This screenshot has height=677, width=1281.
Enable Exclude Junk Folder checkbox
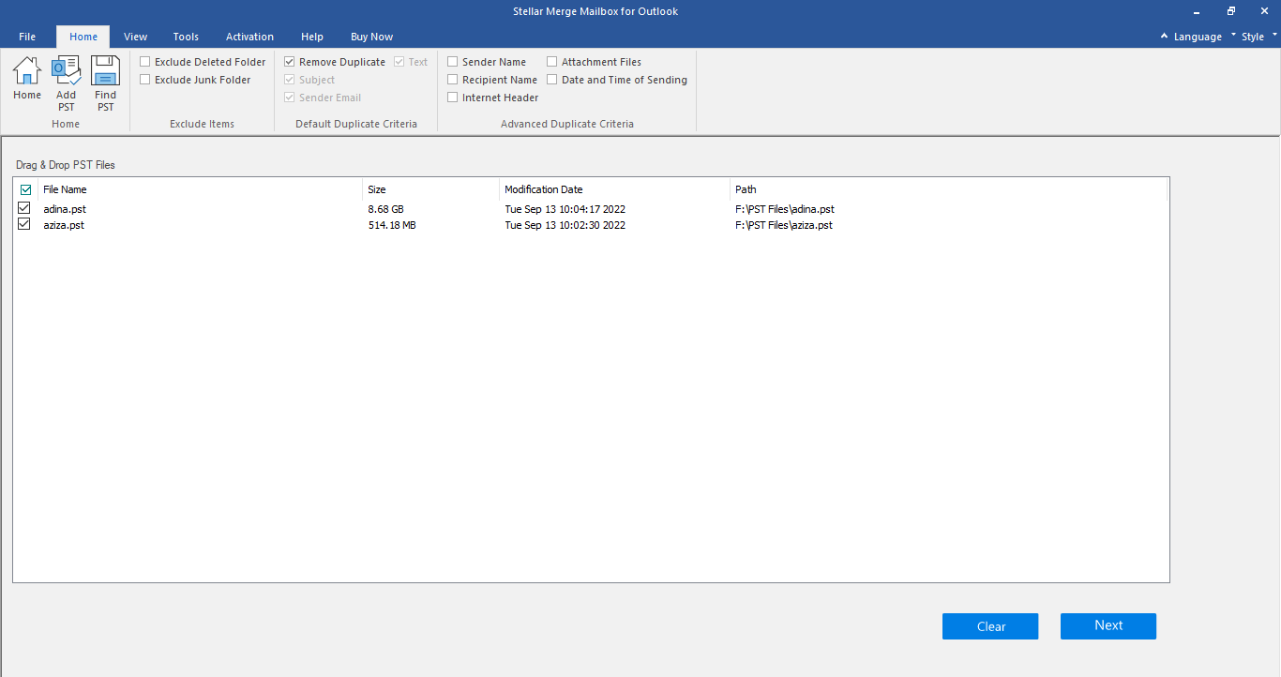pos(144,80)
